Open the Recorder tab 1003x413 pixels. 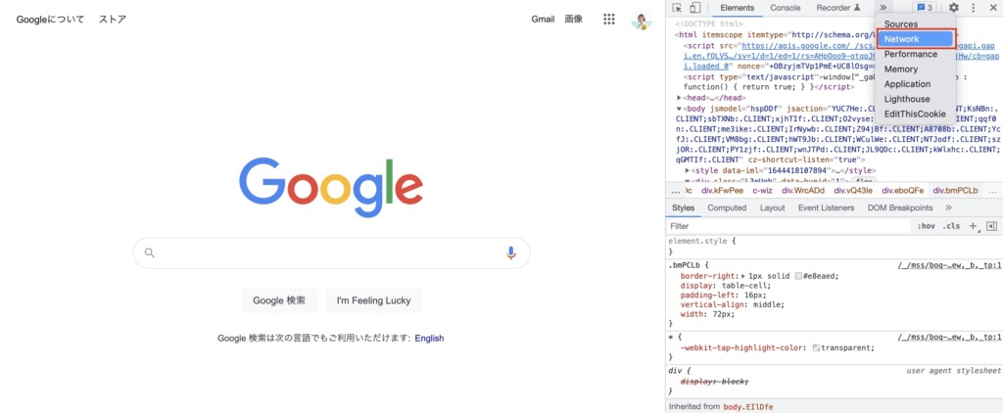(838, 8)
